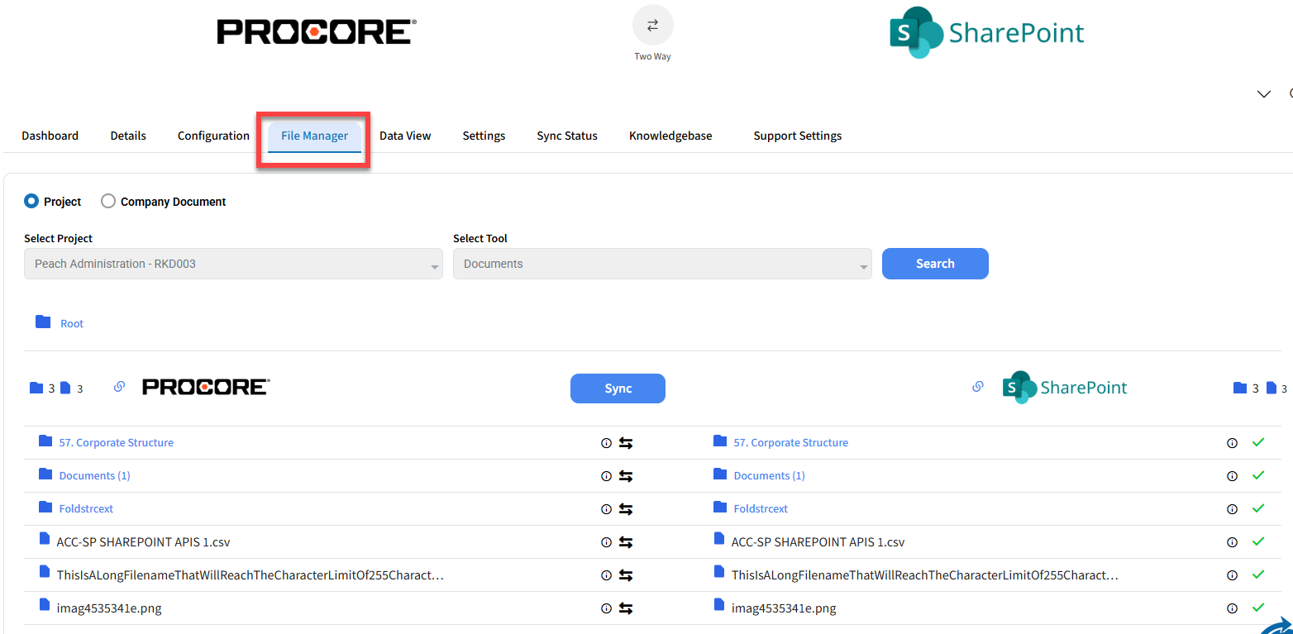Select the Project radio button

tap(31, 201)
